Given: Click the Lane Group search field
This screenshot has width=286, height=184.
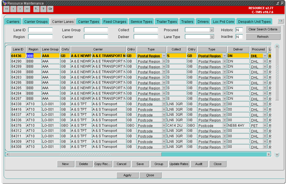Looking at the screenshot, I should pyautogui.click(x=96, y=30).
